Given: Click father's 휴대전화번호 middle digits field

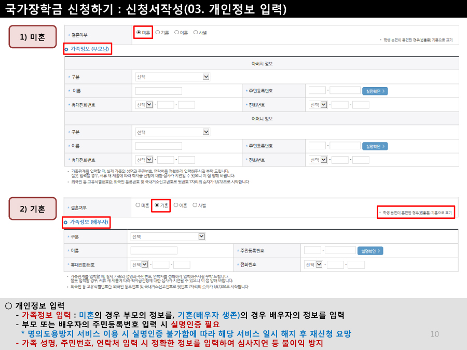Looking at the screenshot, I should 166,105.
